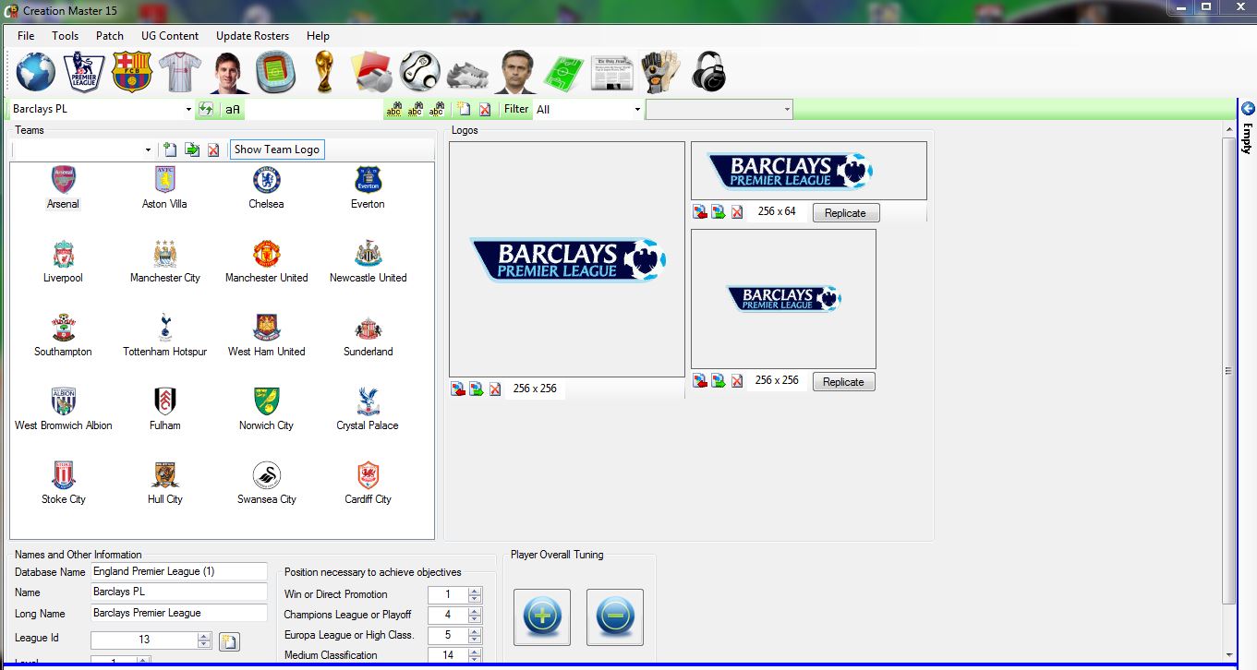Open the Kit editor jersey icon
The image size is (1257, 670).
pos(179,72)
